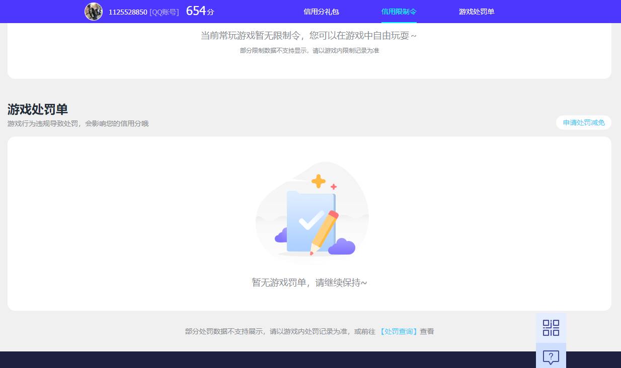This screenshot has width=621, height=368.
Task: Select the highlighted 信用限制令 tab
Action: coord(399,12)
